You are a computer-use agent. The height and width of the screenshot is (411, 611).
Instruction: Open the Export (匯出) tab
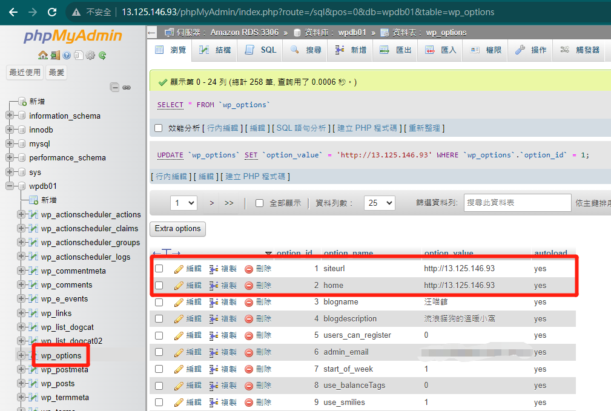pyautogui.click(x=395, y=50)
